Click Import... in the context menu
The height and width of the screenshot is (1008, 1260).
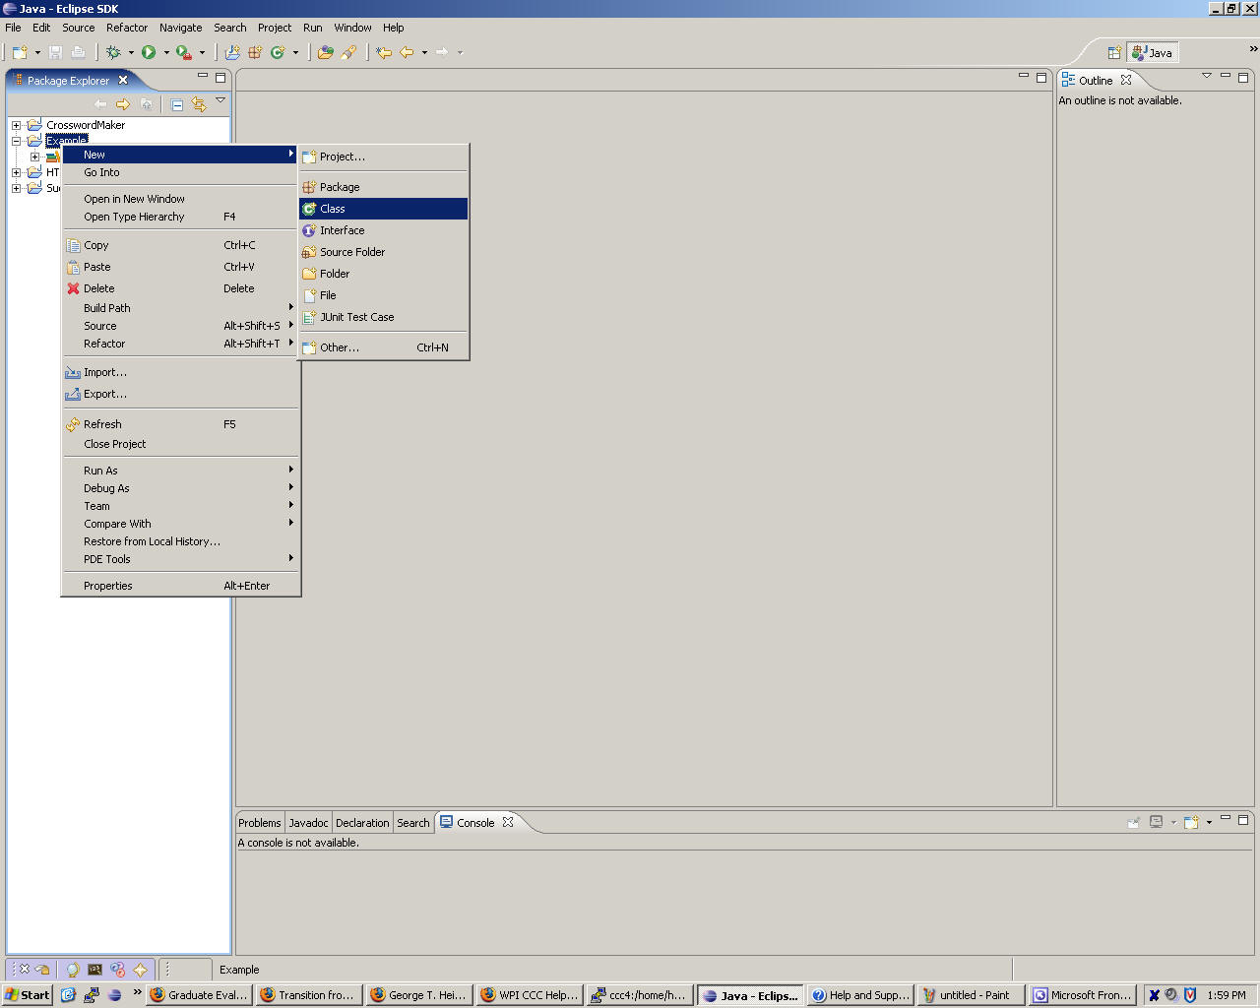click(180, 372)
